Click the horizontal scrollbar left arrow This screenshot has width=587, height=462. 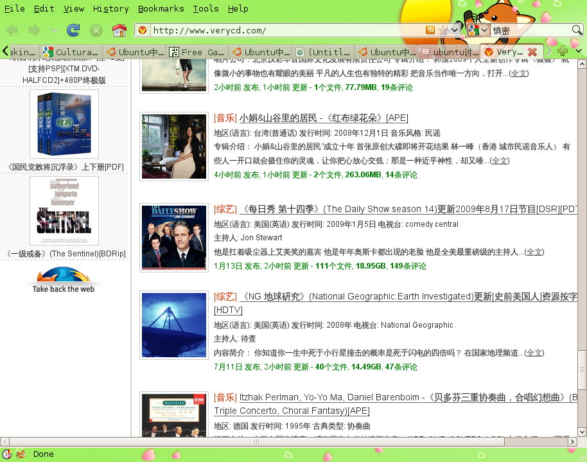pos(4,441)
